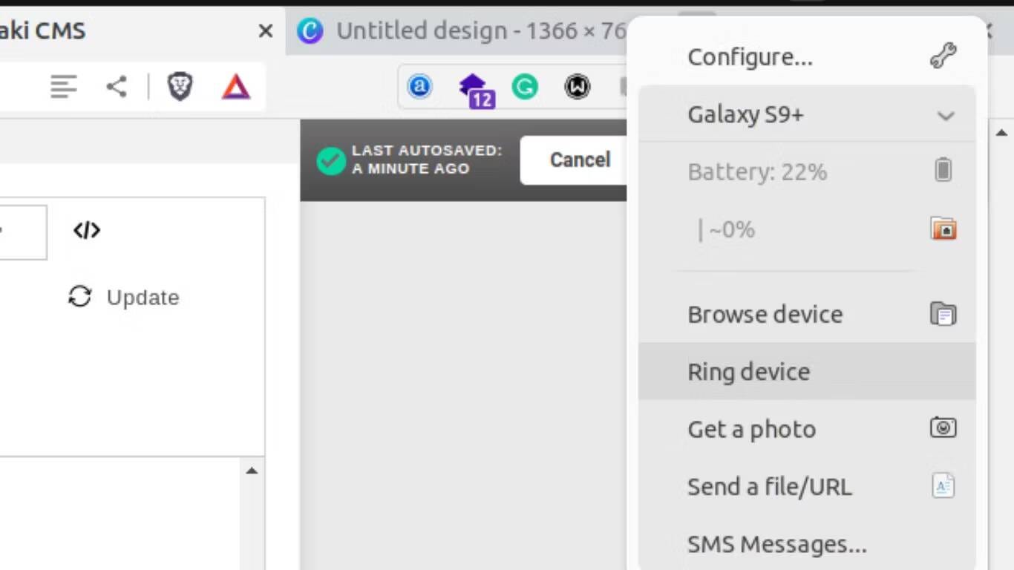Image resolution: width=1014 pixels, height=570 pixels.
Task: Click the blue circled 'a' extension icon
Action: [420, 88]
